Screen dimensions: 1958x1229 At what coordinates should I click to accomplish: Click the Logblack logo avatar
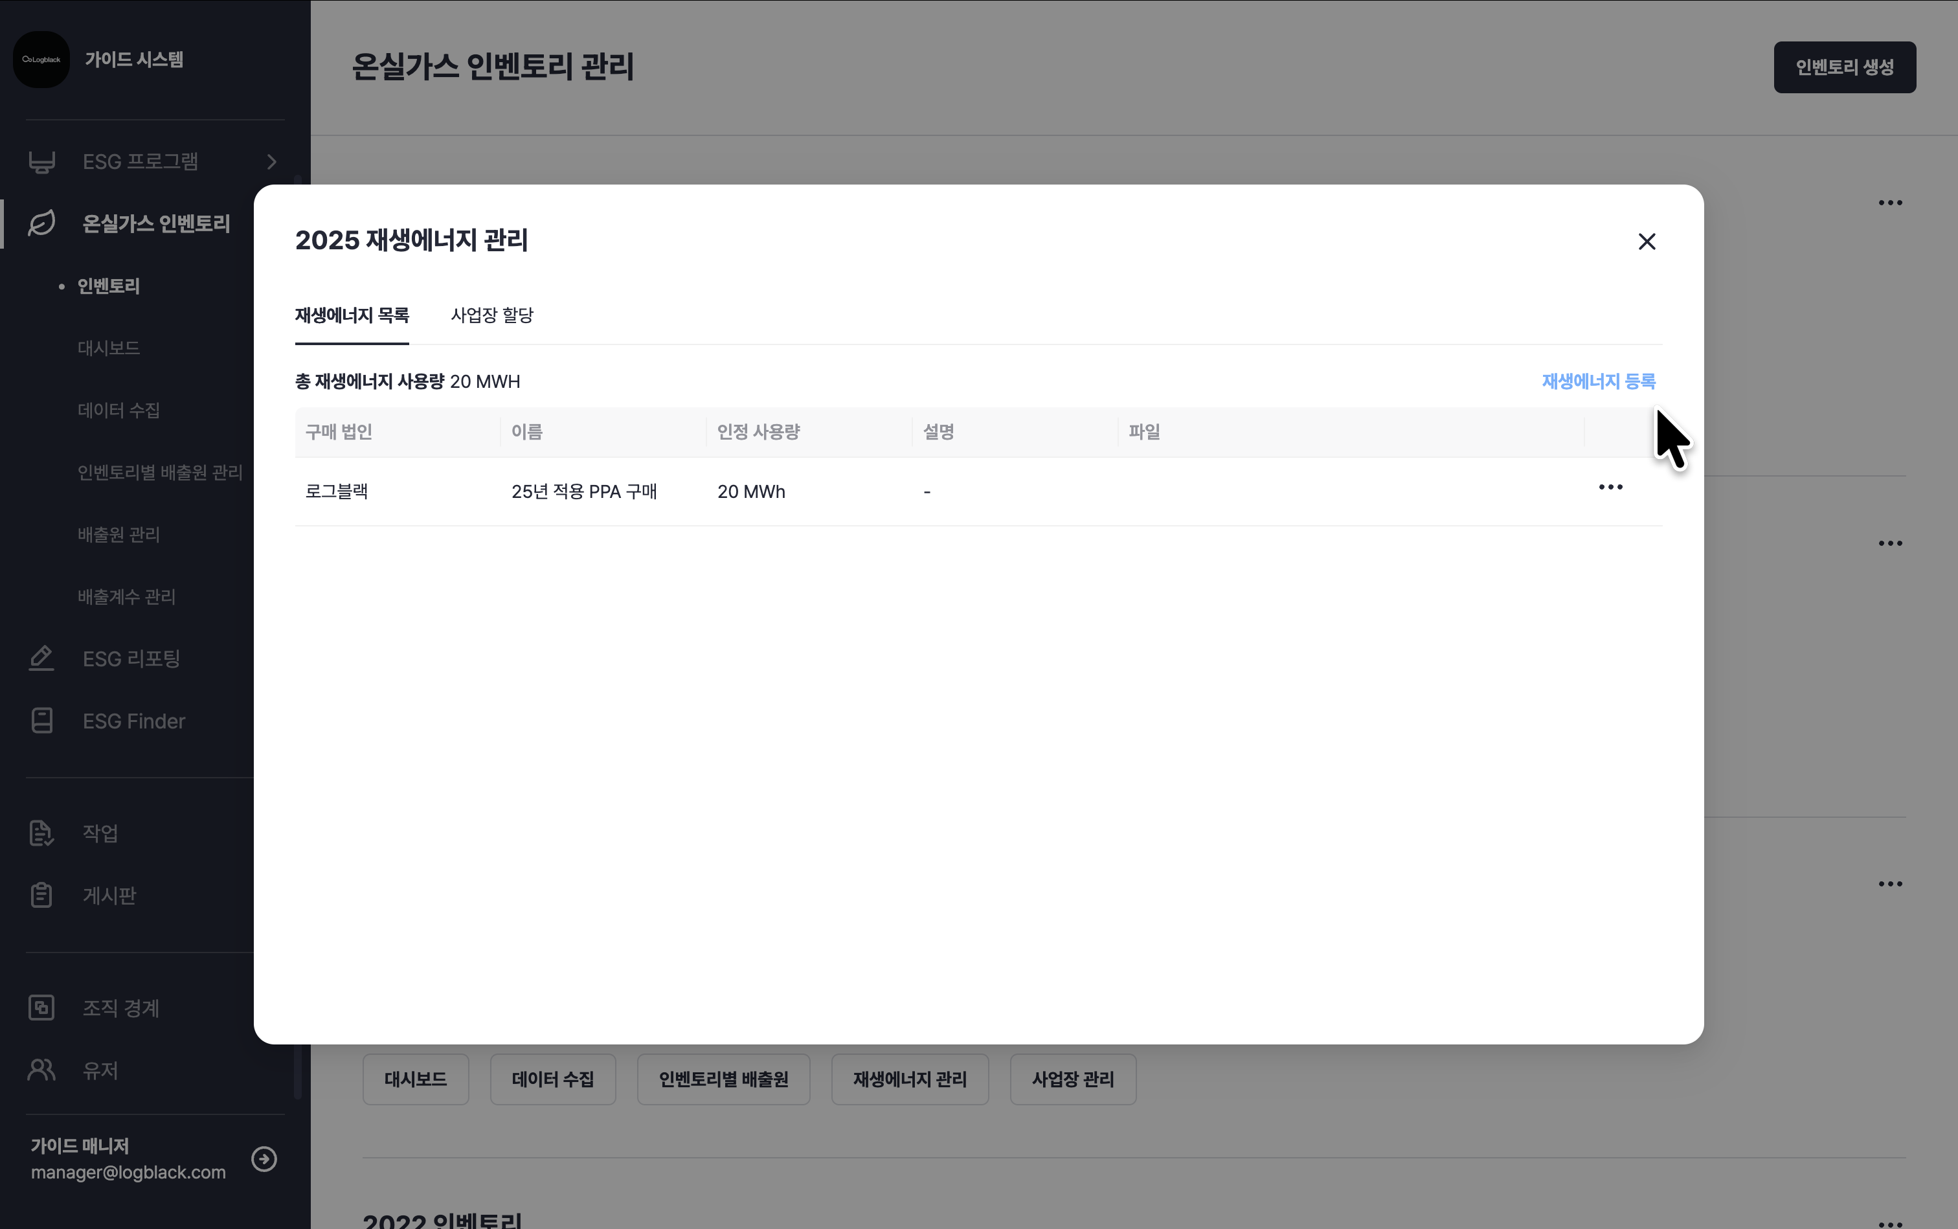point(41,60)
